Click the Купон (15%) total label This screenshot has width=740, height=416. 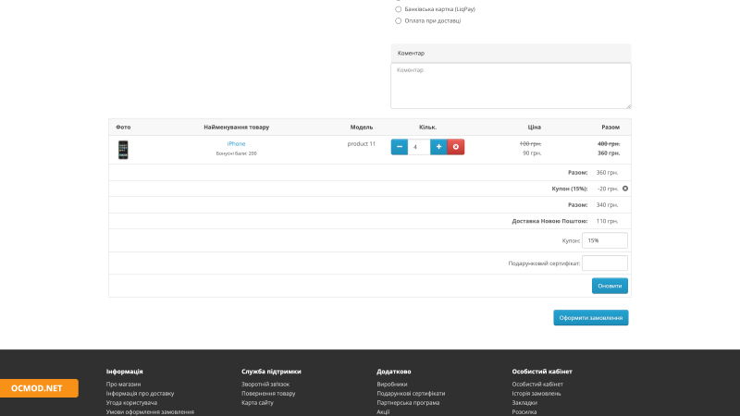[x=569, y=189]
